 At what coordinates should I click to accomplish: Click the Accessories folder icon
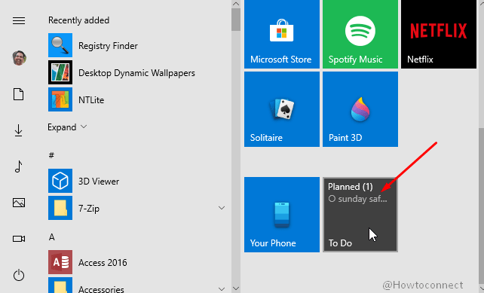pos(60,285)
